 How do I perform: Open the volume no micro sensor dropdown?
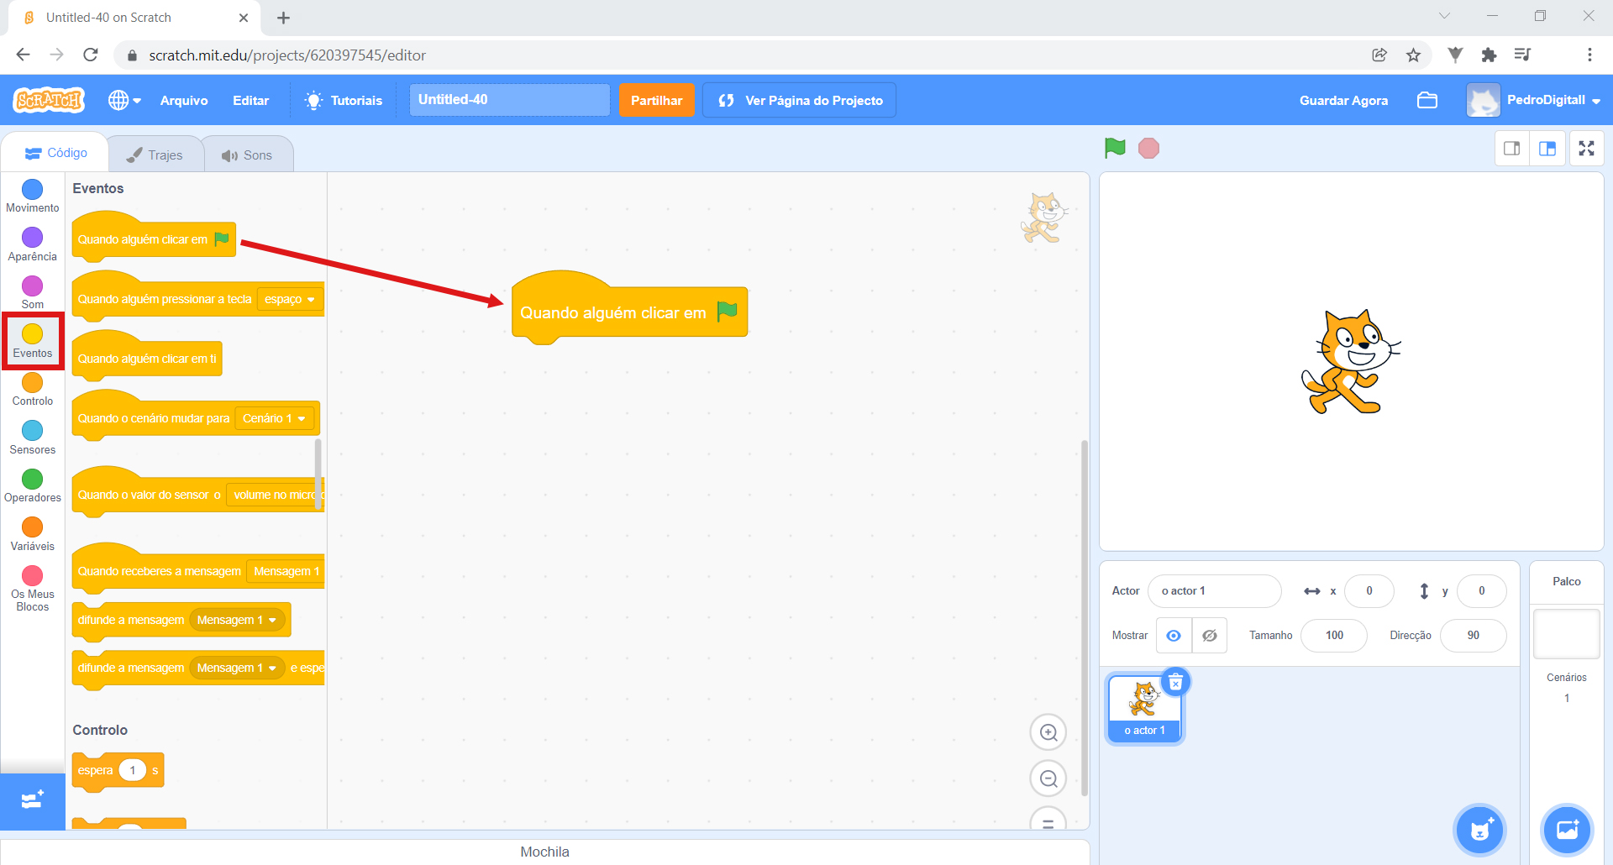click(276, 495)
